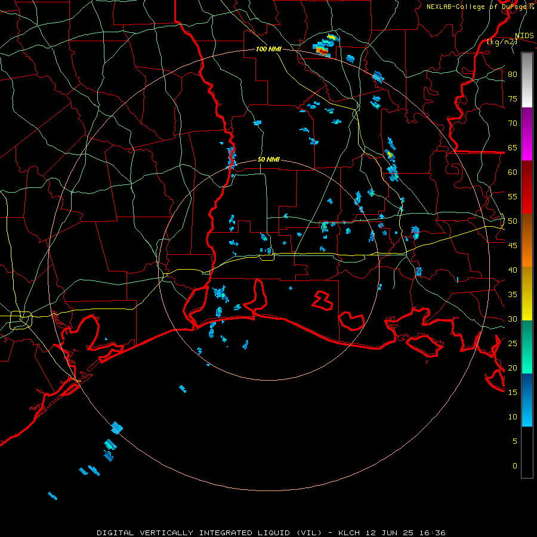This screenshot has width=537, height=537.
Task: Click the 50 NMI range ring label
Action: (x=268, y=159)
